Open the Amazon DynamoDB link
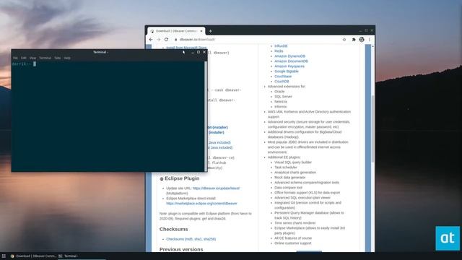Image resolution: width=462 pixels, height=260 pixels. coord(289,56)
